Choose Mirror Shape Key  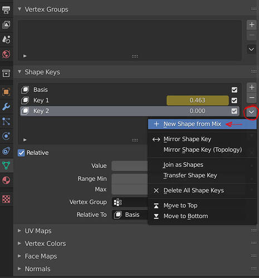pos(202,139)
